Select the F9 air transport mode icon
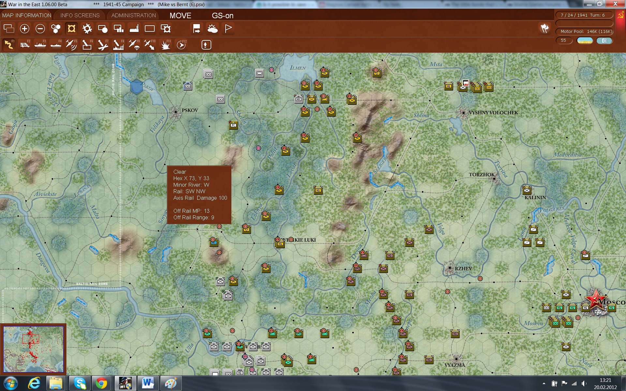626x391 pixels. 134,45
